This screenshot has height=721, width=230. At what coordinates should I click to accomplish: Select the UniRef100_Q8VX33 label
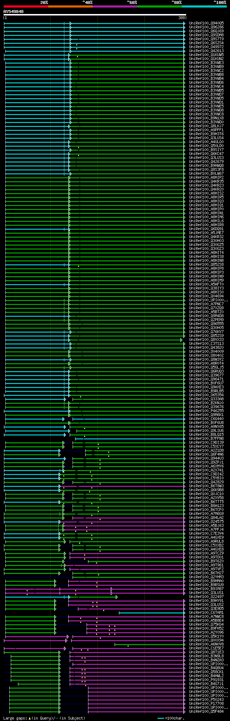[206, 339]
